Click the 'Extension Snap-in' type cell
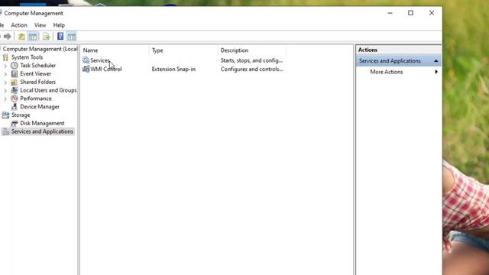Screen dimensions: 489x275 click(173, 70)
